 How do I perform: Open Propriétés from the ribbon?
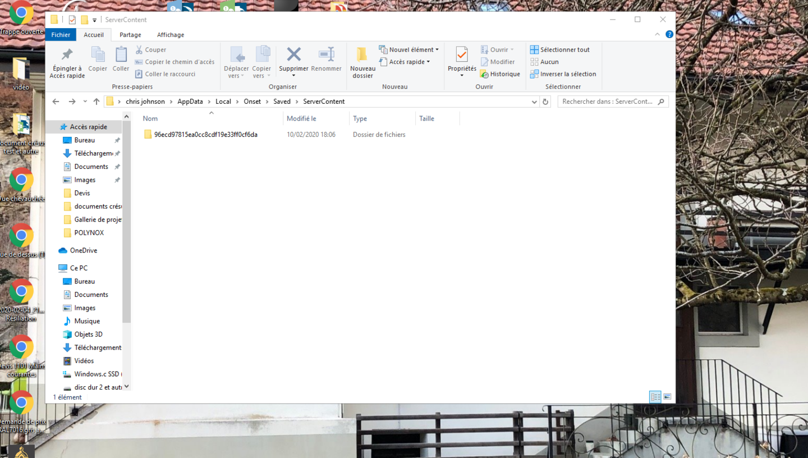point(461,55)
